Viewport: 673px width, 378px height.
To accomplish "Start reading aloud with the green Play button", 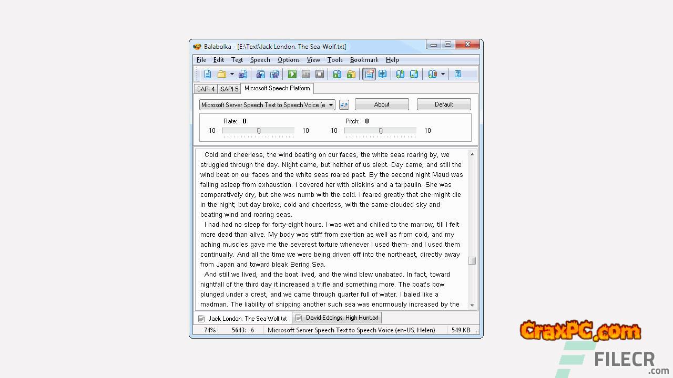I will (x=292, y=74).
